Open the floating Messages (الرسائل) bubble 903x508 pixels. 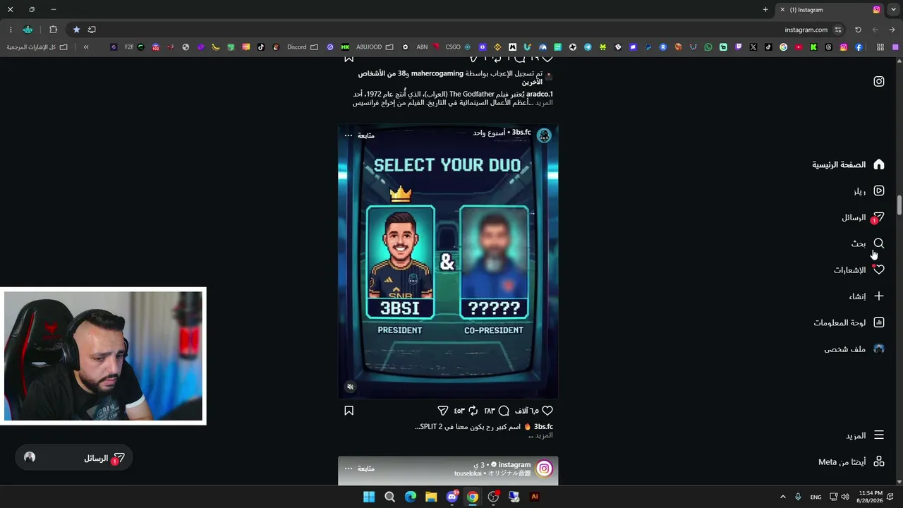click(74, 458)
